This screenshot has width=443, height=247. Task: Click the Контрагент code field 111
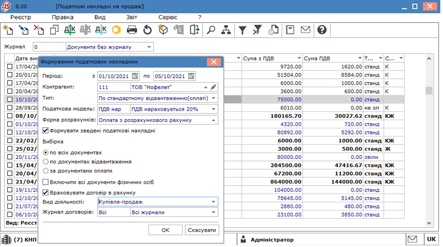pyautogui.click(x=114, y=87)
